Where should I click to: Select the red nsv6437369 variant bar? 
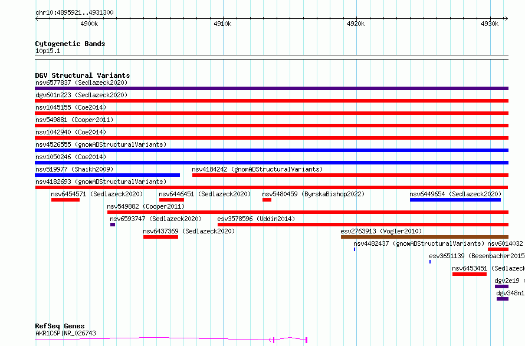click(160, 237)
